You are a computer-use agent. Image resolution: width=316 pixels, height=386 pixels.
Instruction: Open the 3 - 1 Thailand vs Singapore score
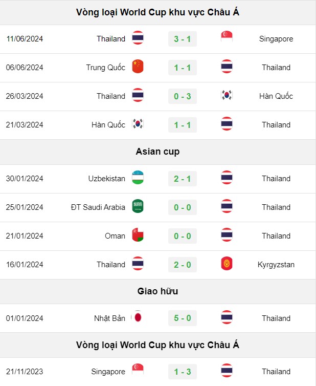pos(182,39)
